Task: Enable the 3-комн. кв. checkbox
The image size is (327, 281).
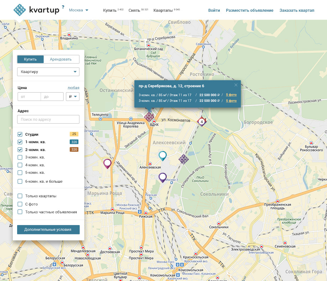Action: (20, 157)
